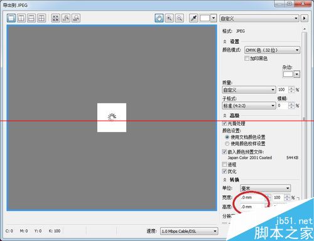
Task: Toggle 优化 optimize checkbox
Action: pos(224,172)
